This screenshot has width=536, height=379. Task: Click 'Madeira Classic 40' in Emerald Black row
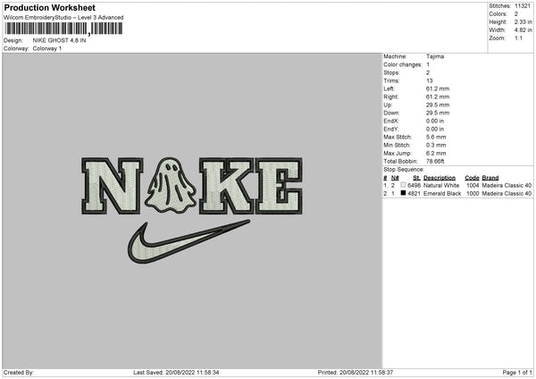pos(507,194)
